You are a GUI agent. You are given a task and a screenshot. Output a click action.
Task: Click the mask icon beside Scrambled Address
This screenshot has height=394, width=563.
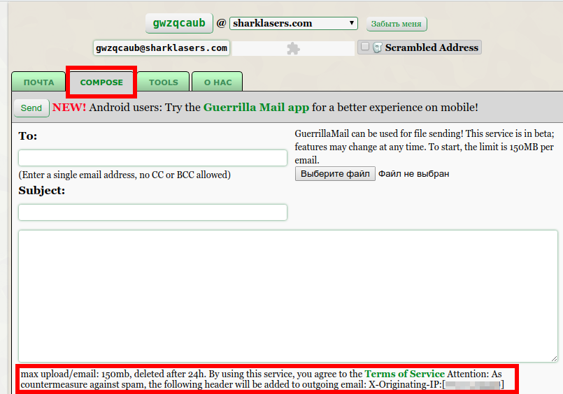pos(377,48)
